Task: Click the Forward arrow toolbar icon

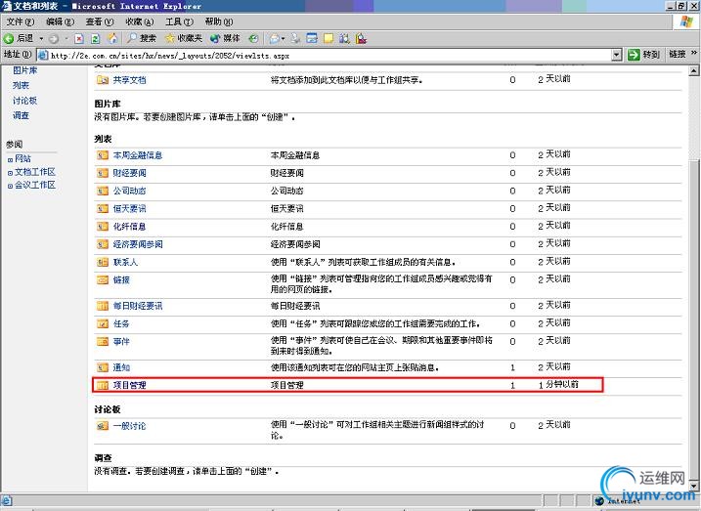Action: click(54, 39)
